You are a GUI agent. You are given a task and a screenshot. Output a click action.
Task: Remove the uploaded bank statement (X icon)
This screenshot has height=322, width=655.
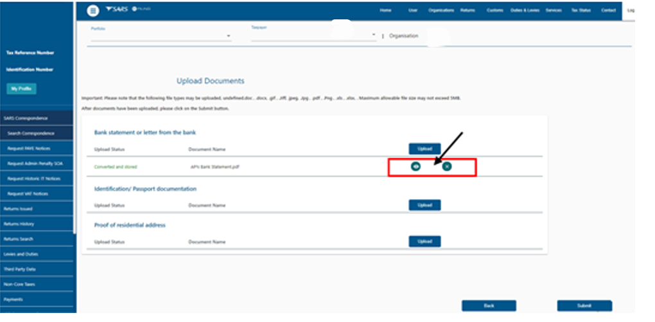click(447, 166)
